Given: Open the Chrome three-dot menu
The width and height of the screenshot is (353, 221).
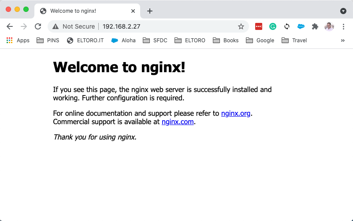Looking at the screenshot, I should pos(343,26).
